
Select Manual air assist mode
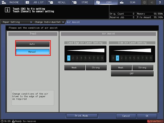pyautogui.click(x=33, y=52)
